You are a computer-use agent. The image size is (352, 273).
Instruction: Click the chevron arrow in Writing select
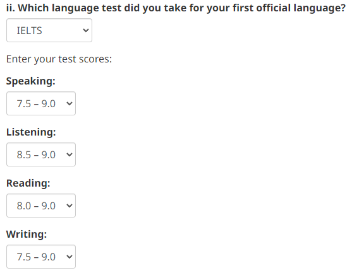coord(70,257)
